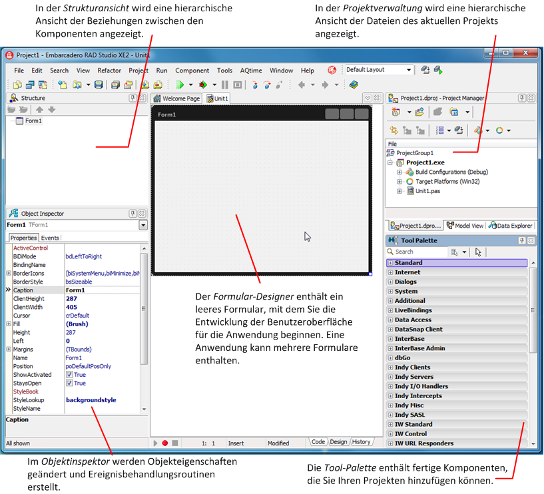Click the Set debug desktop icon
544x494 pixels.
tap(438, 70)
